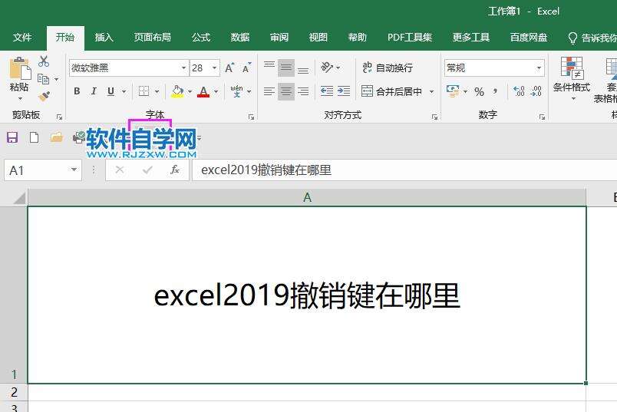Apply percent style
Viewport: 617px width, 412px height.
tap(479, 92)
